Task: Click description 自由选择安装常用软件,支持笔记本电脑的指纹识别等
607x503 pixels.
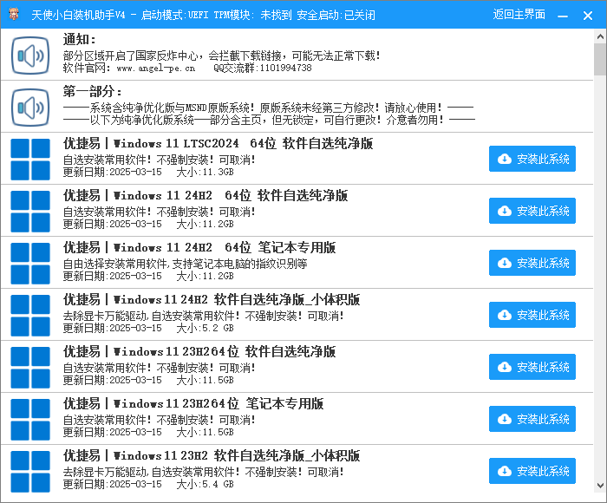Action: tap(185, 265)
